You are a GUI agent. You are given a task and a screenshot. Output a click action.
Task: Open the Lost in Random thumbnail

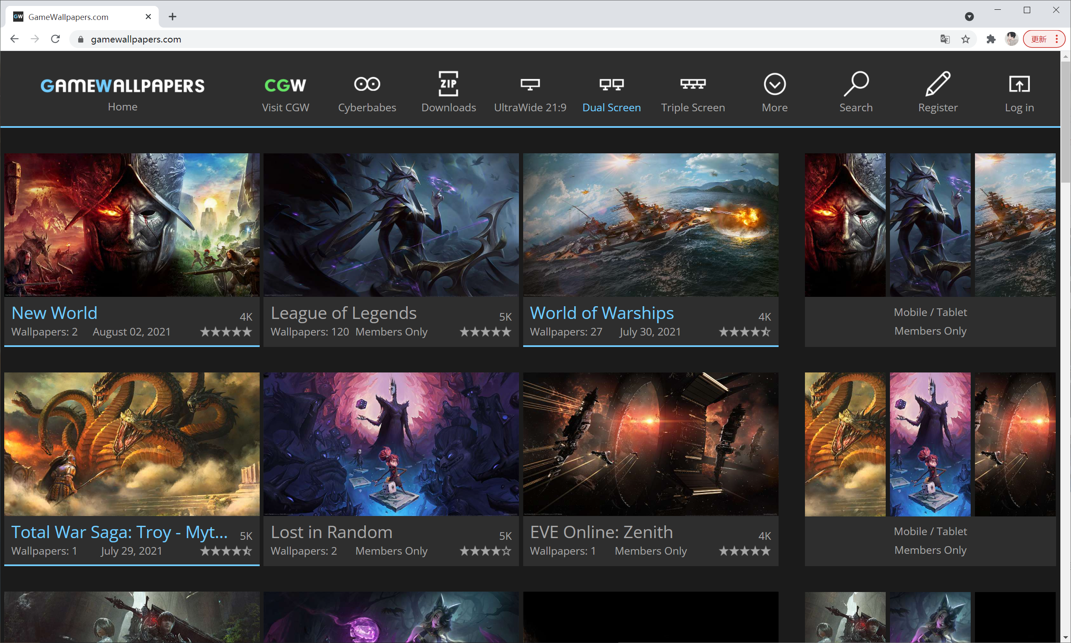[391, 444]
